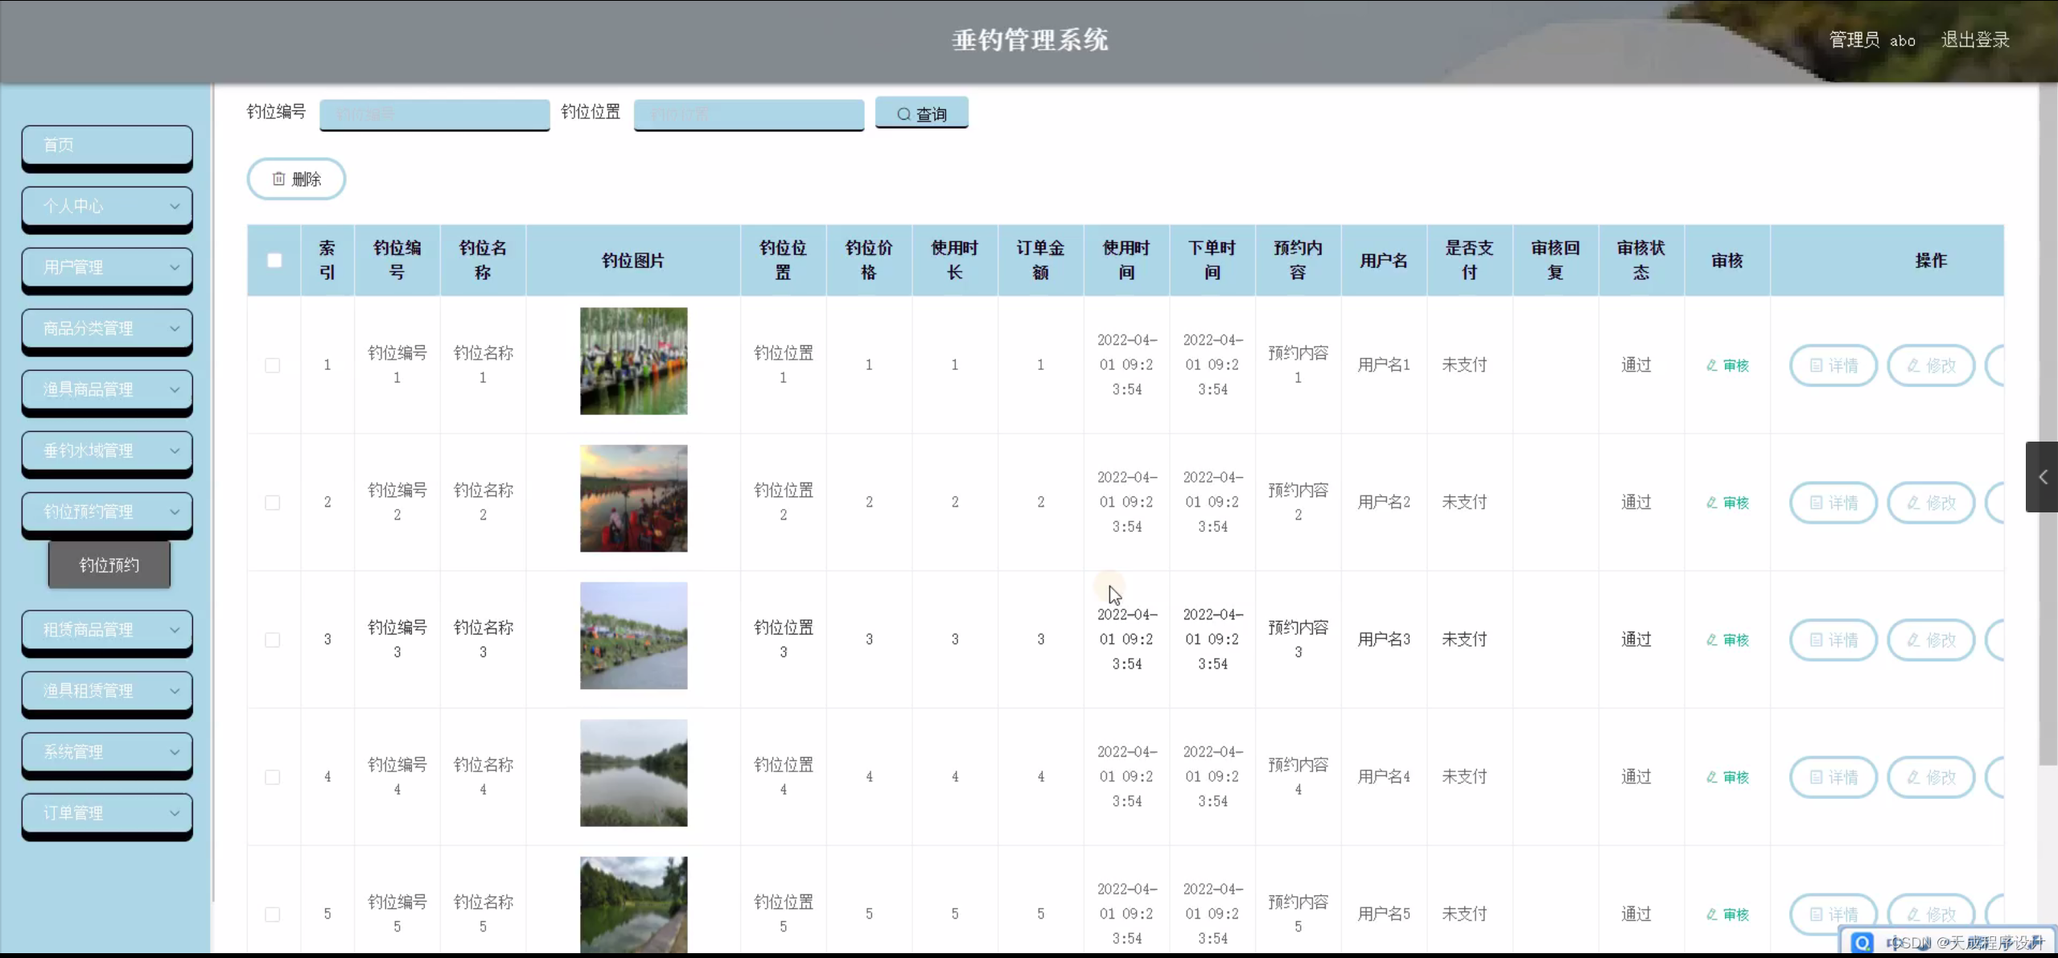
Task: Click the 删除 delete button
Action: pyautogui.click(x=296, y=179)
